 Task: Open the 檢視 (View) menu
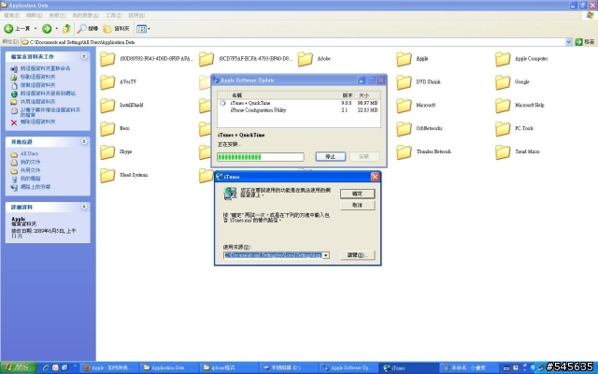[x=57, y=15]
